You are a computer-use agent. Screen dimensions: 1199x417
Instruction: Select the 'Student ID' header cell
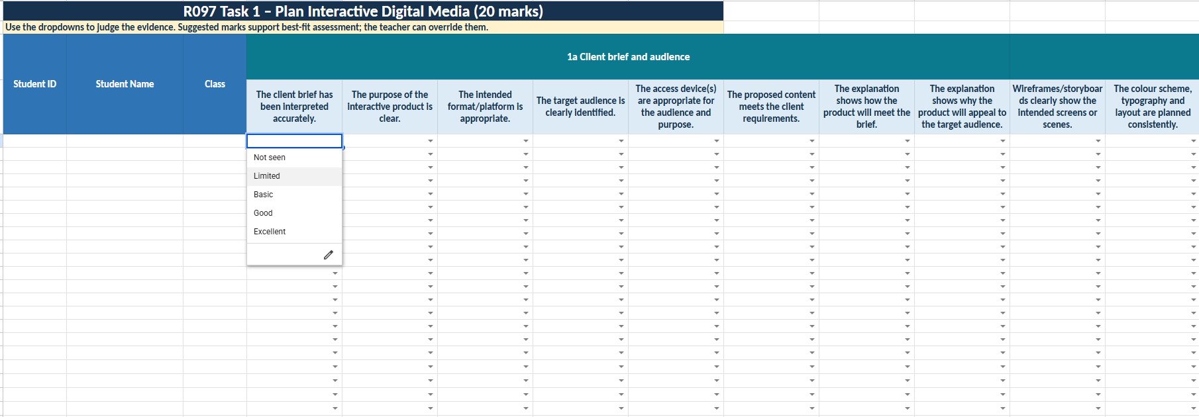click(35, 84)
